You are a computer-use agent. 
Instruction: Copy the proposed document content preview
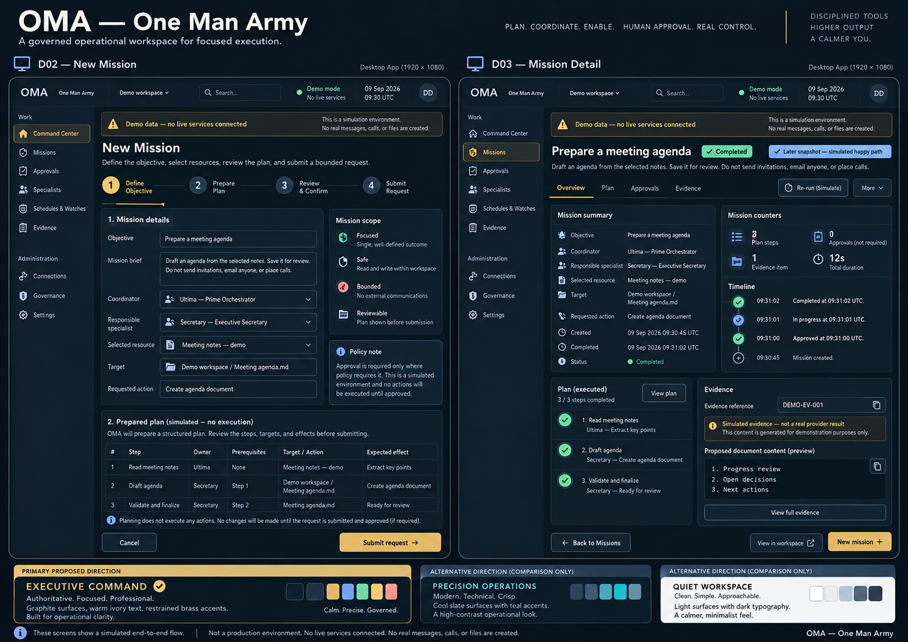point(877,467)
